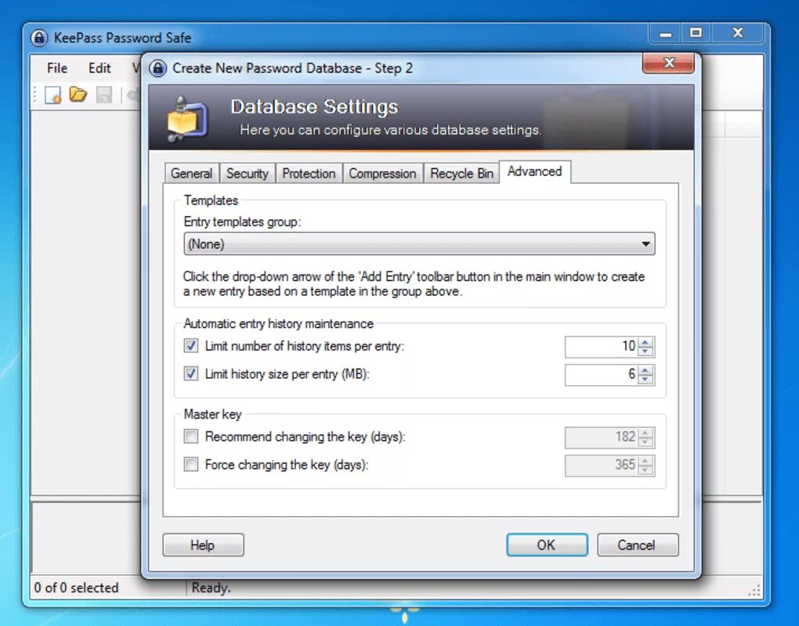
Task: Click the disabled force days field showing 365
Action: [602, 465]
